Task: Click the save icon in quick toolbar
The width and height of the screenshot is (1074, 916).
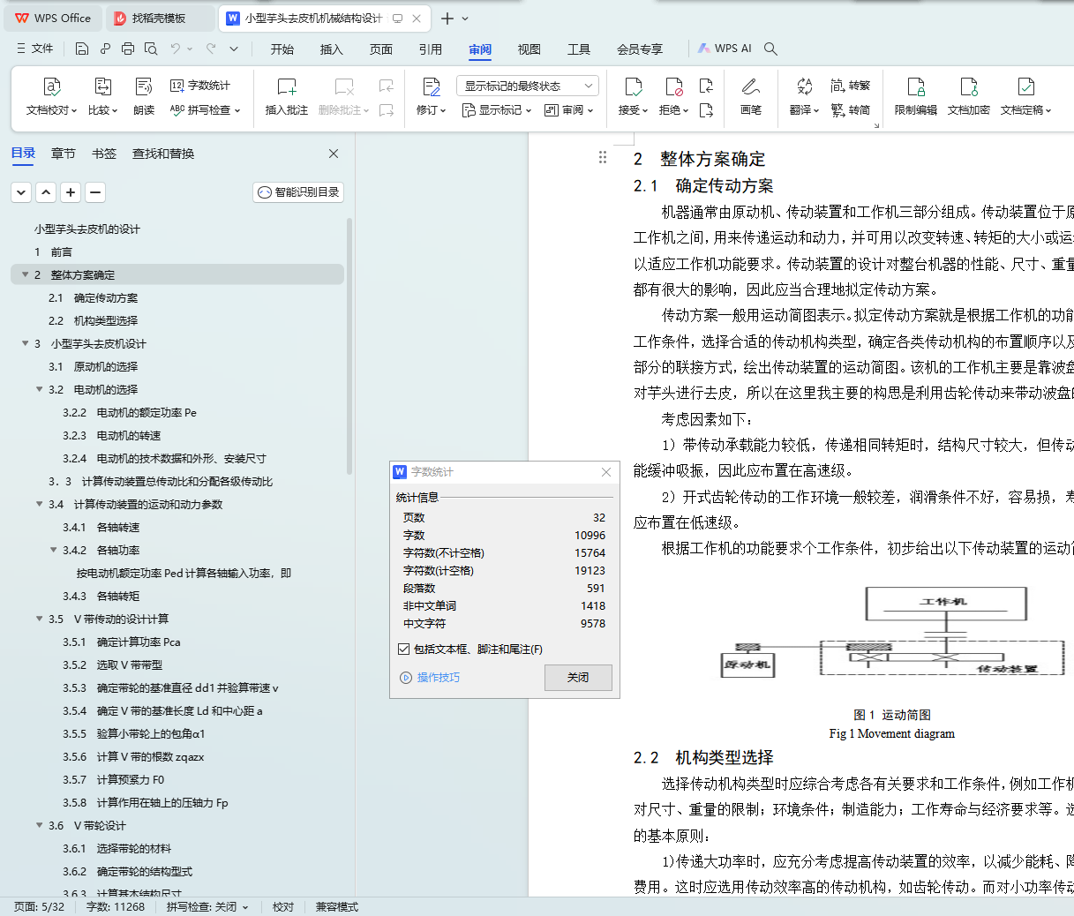Action: (x=82, y=49)
